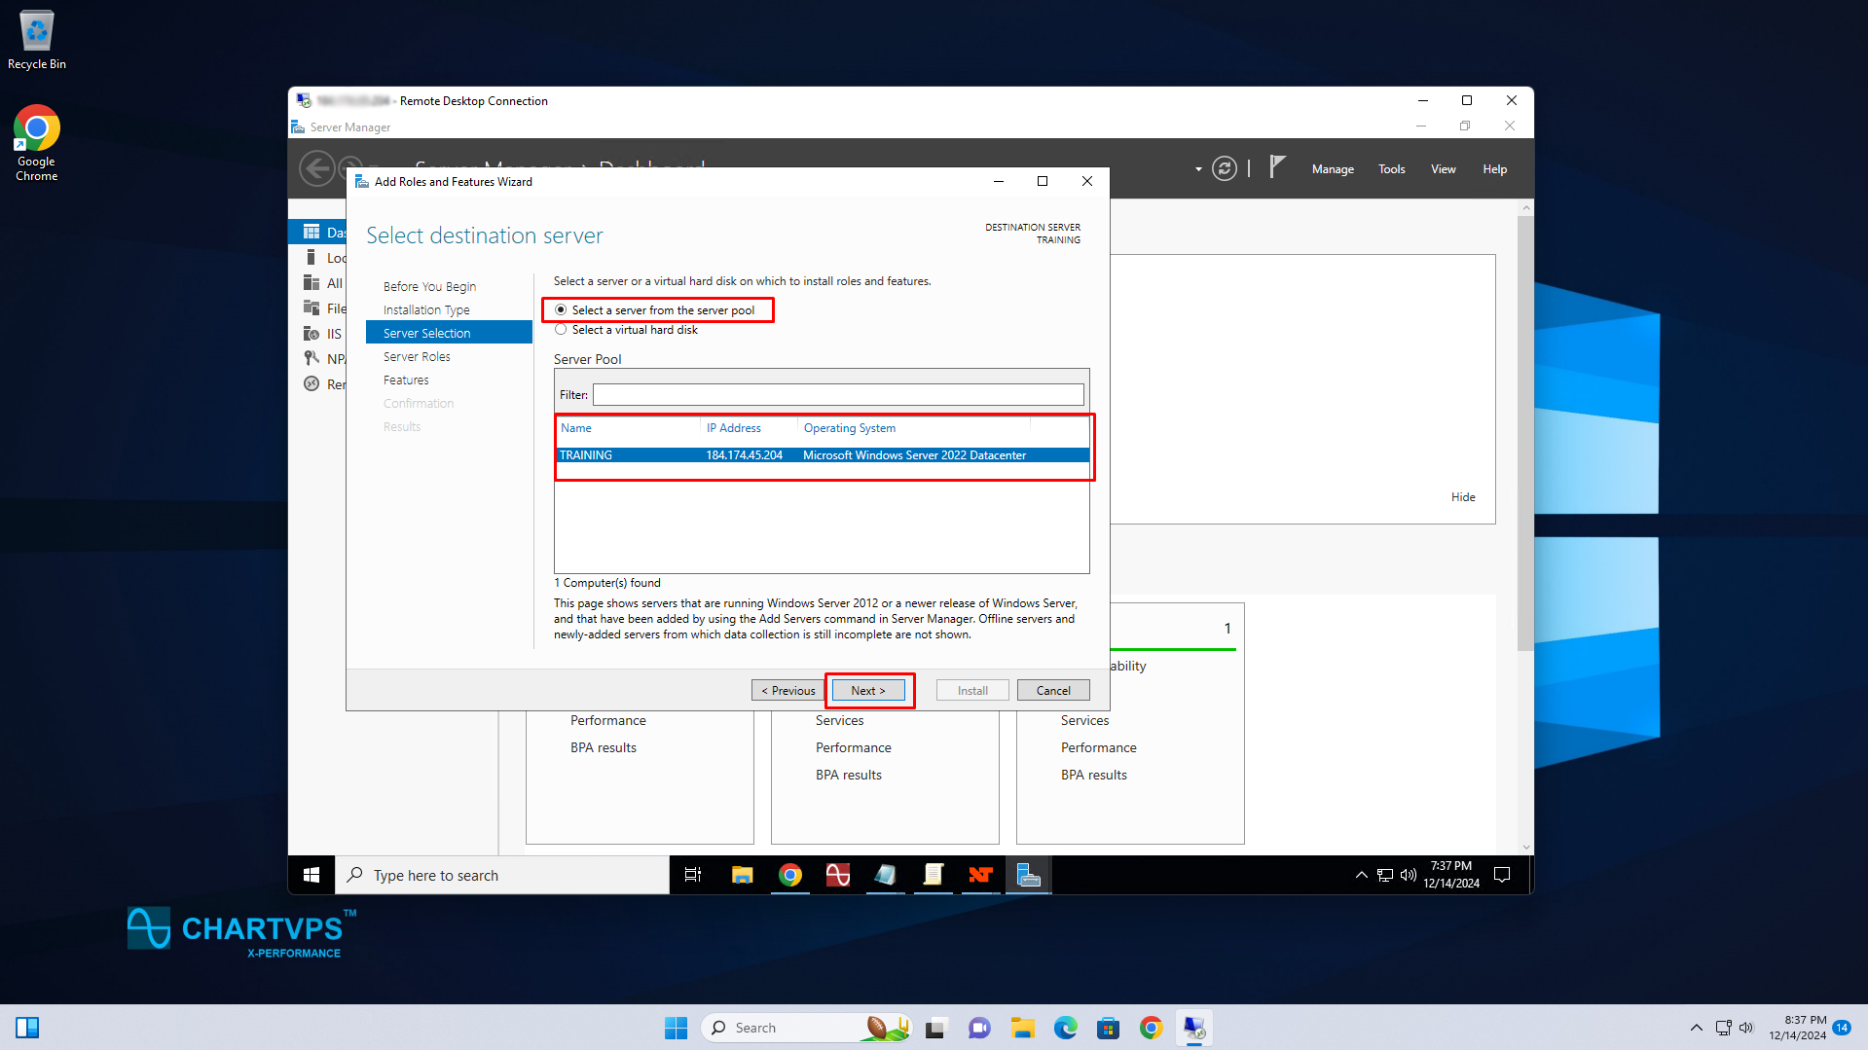
Task: Open the Teams chat icon in local taskbar
Action: click(x=979, y=1028)
